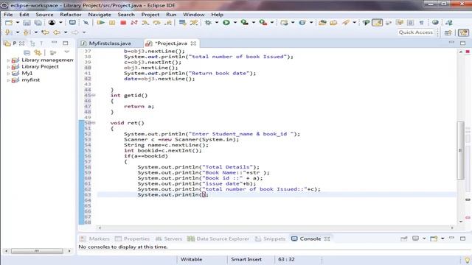
Task: Click the Suspend debug toolbar icon
Action: coord(112,23)
